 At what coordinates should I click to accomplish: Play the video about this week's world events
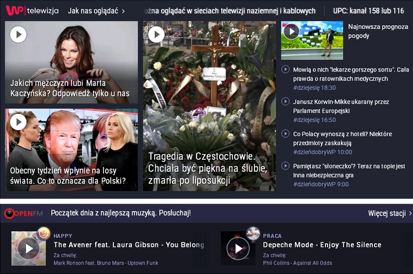[x=18, y=122]
